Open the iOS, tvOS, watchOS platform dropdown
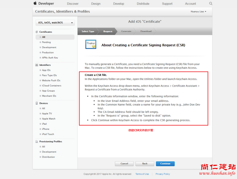Screen dimensions: 237x179 click(x=55, y=23)
